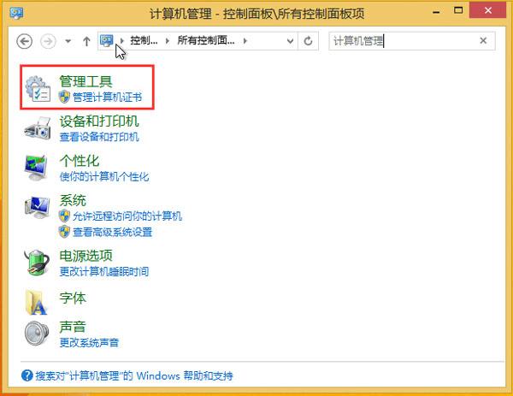The width and height of the screenshot is (513, 396).
Task: Open the 电源选项 battery icon
Action: coord(37,263)
